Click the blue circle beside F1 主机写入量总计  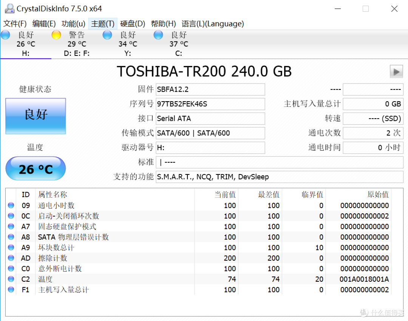coord(11,290)
